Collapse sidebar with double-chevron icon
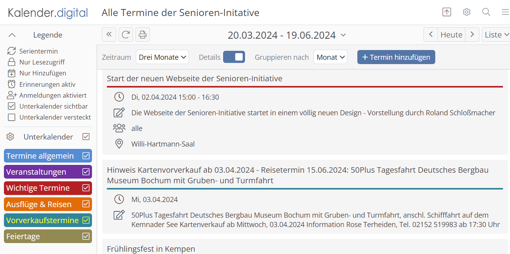The image size is (510, 254). [x=109, y=35]
